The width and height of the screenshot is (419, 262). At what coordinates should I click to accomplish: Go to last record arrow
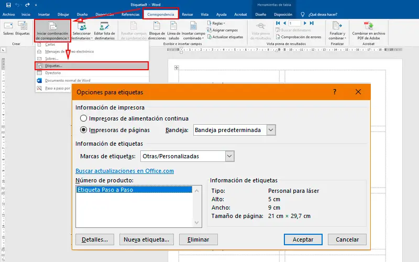point(312,23)
